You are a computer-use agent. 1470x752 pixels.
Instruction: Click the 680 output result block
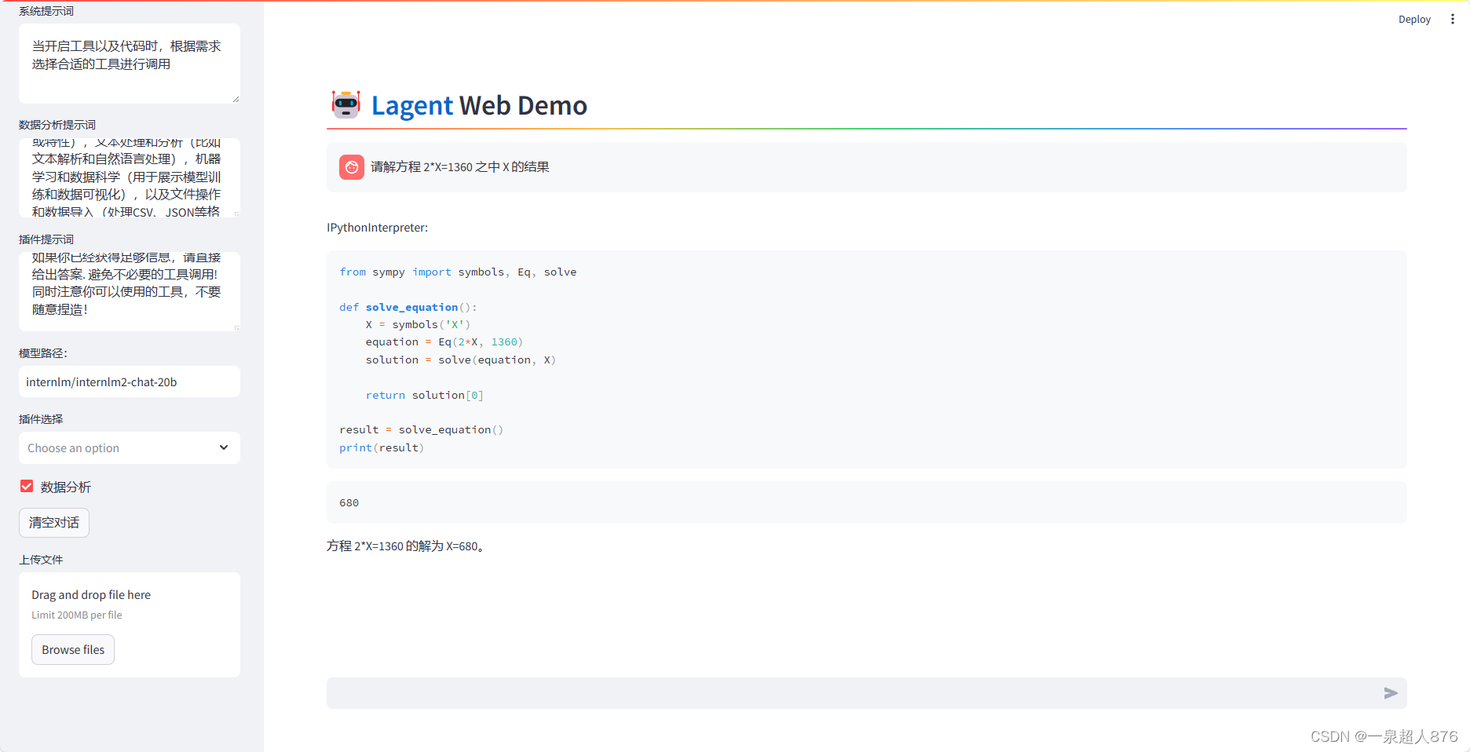click(867, 502)
